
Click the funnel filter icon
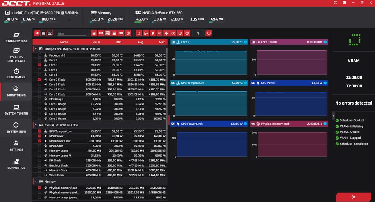198,33
